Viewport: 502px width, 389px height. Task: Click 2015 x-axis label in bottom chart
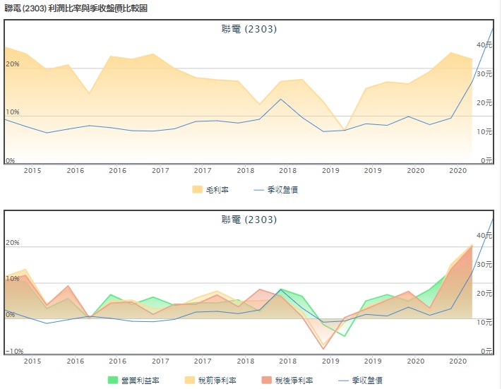pyautogui.click(x=32, y=361)
